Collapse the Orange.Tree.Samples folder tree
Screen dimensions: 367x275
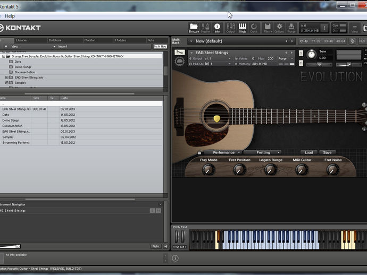[x=4, y=56]
